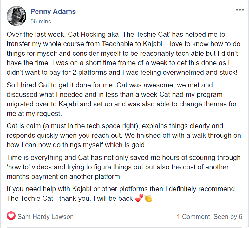Click the '56 mins' post timestamp
The width and height of the screenshot is (249, 228).
click(x=41, y=22)
